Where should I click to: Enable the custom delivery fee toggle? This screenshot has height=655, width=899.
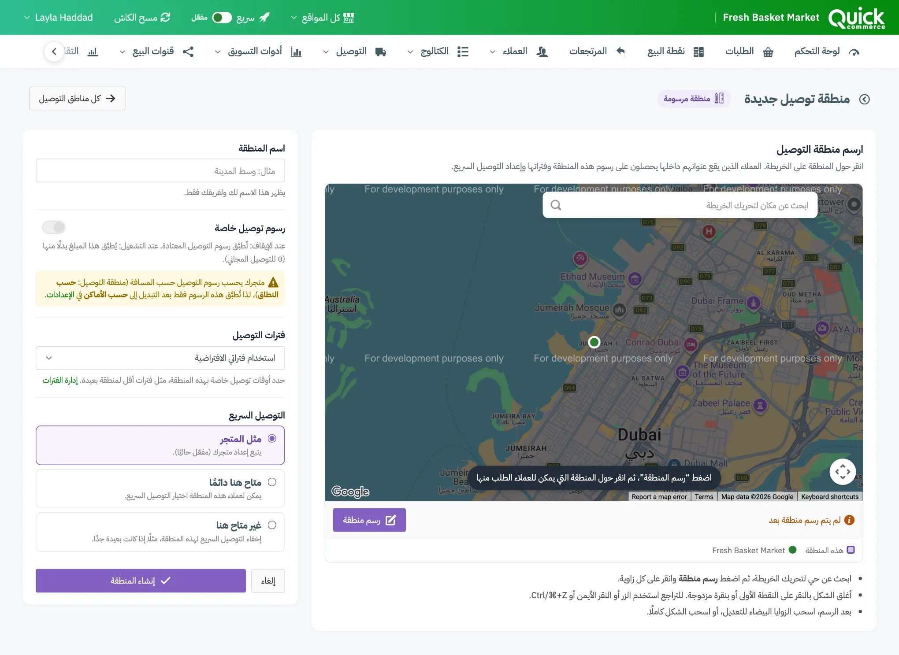(54, 227)
